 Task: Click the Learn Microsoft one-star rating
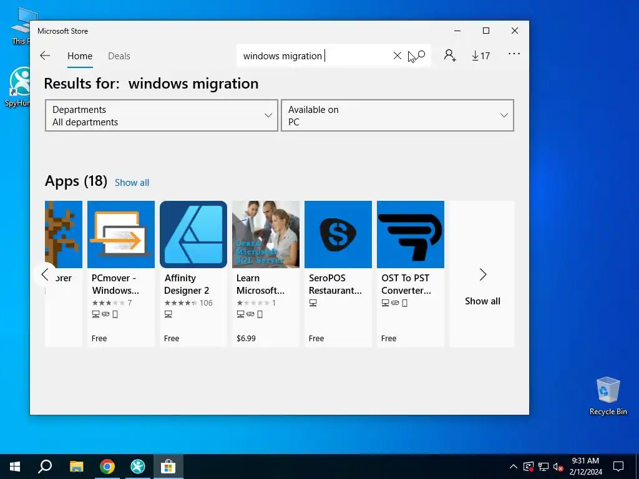(x=256, y=302)
